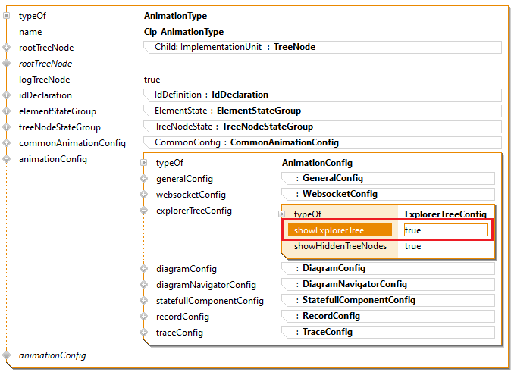Toggle the showHiddenTreeNodes true value
The height and width of the screenshot is (375, 511).
click(412, 246)
